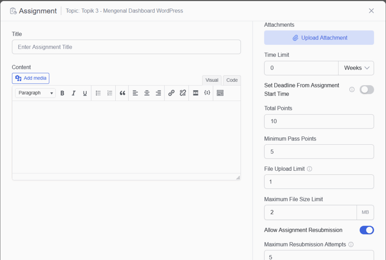This screenshot has height=260, width=386.
Task: Toggle the toolbar keyboard icon
Action: tap(220, 93)
